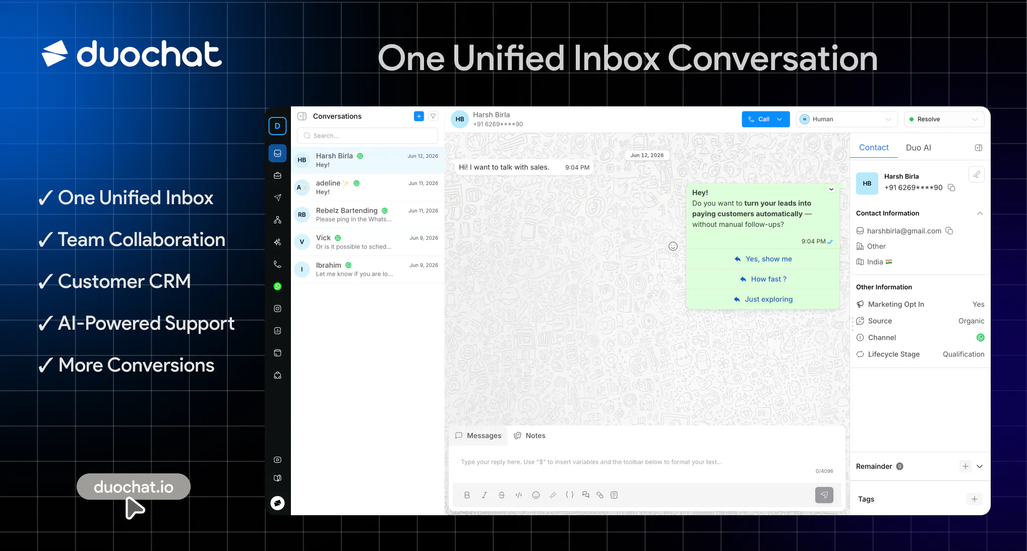Open the briefcase icon in sidebar

coord(277,175)
